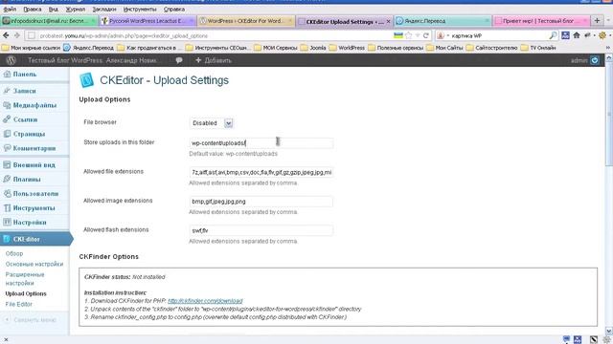Open the Пользователи sidebar item
Viewport: 613px width, 344px height.
35,194
